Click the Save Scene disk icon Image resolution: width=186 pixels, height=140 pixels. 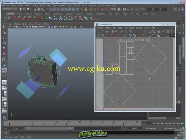pos(28,9)
